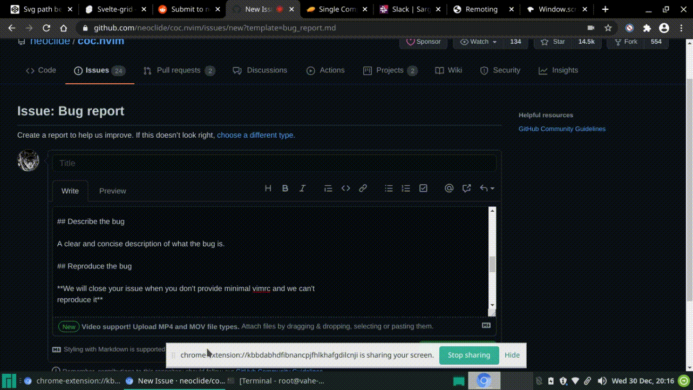Fork the coc.nvim repository

[x=626, y=42]
